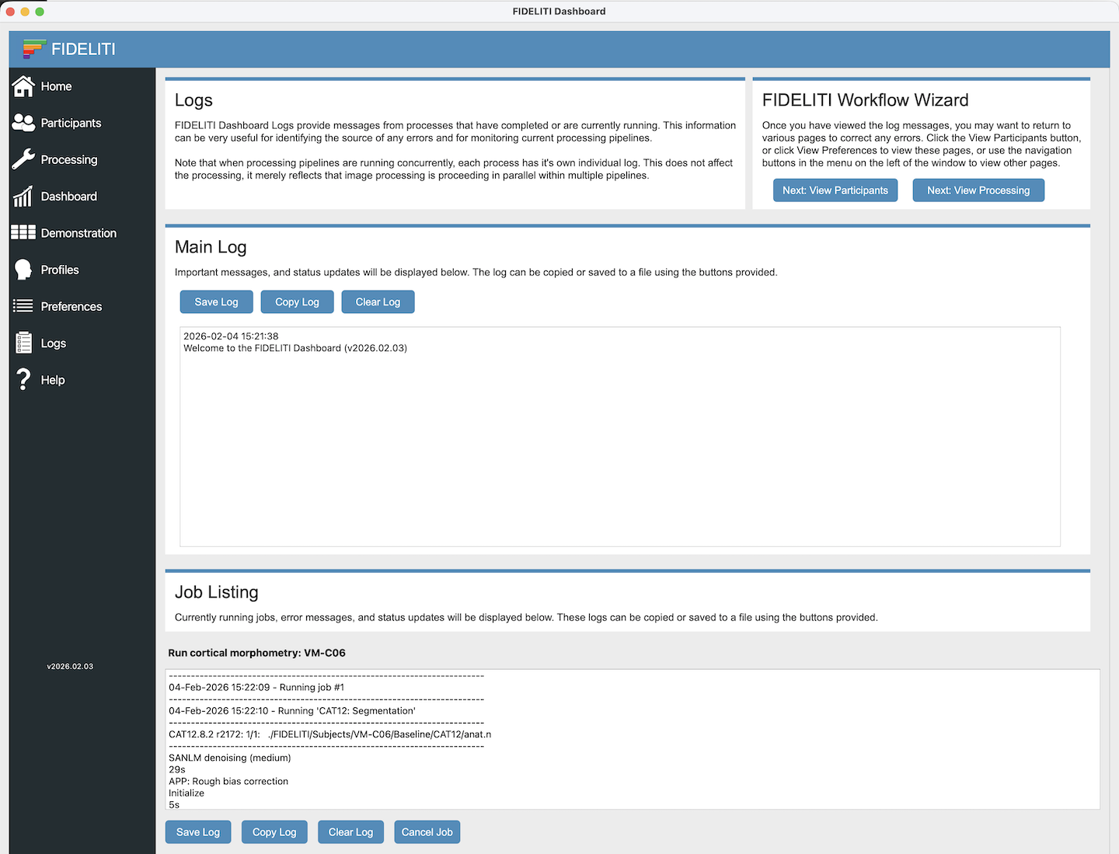This screenshot has height=854, width=1119.
Task: Select the Processing wrench icon
Action: [x=23, y=159]
